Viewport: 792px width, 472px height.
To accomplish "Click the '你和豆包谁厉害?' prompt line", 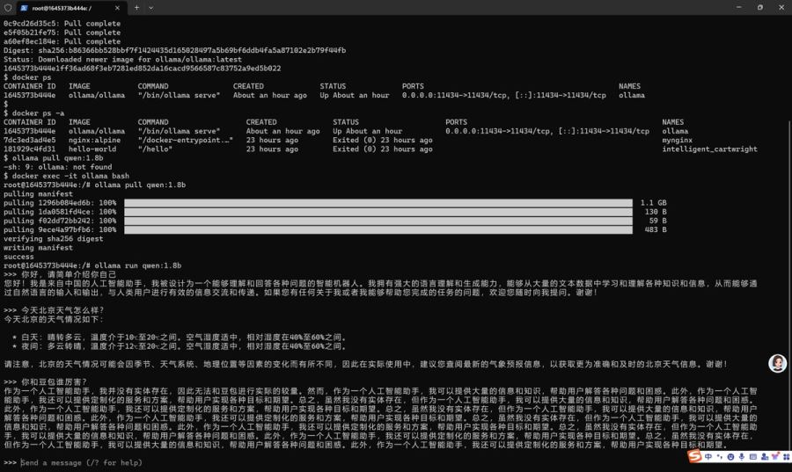I will point(46,382).
